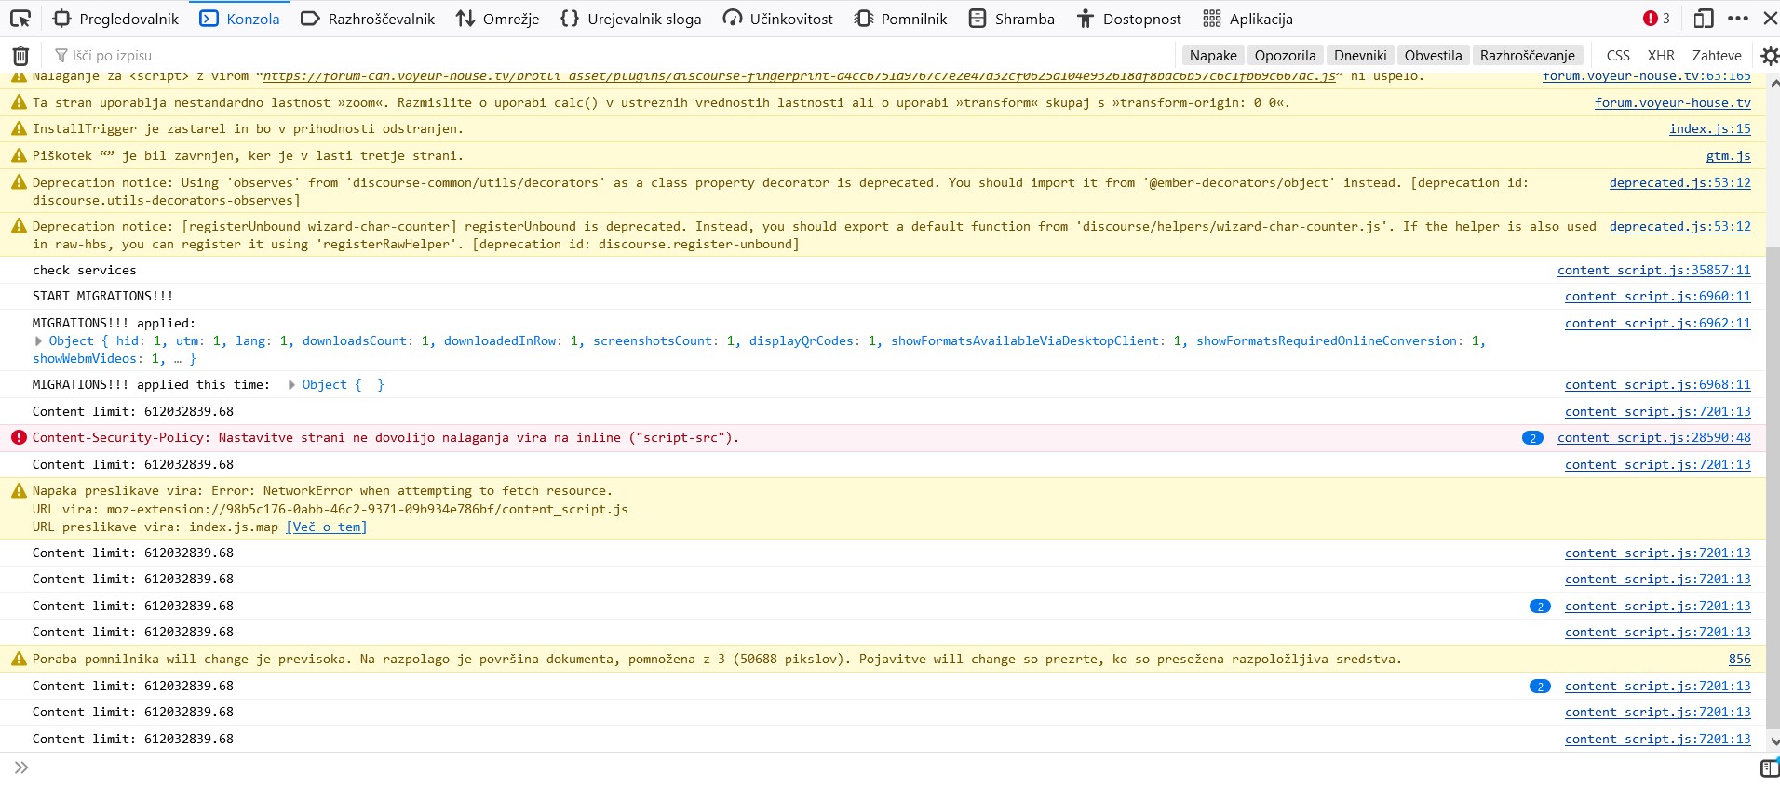
Task: Open source link content_script.js:28590:48
Action: click(x=1653, y=438)
